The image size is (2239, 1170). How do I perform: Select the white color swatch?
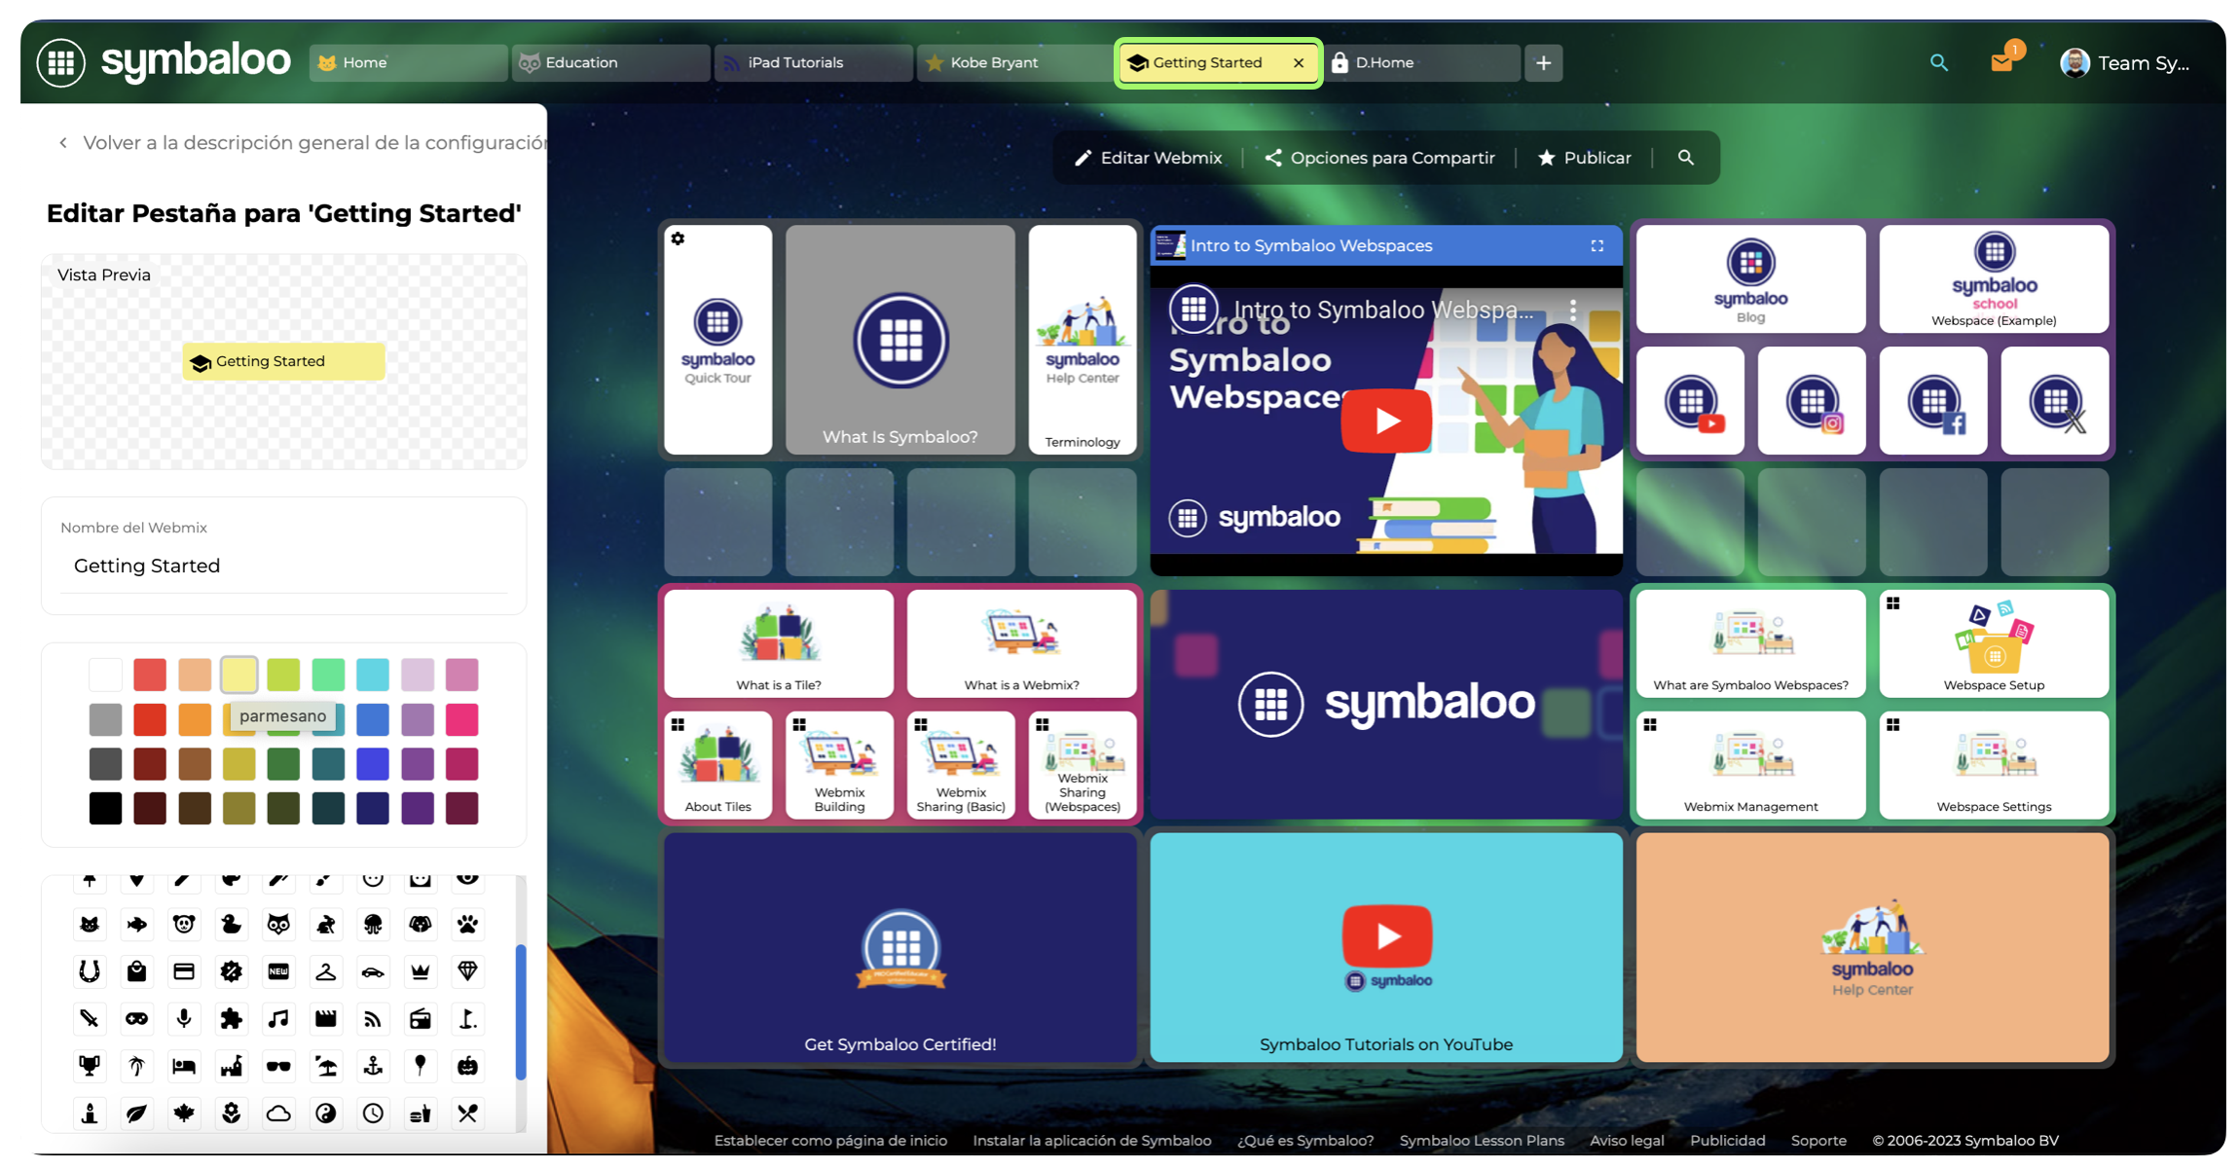[x=105, y=675]
